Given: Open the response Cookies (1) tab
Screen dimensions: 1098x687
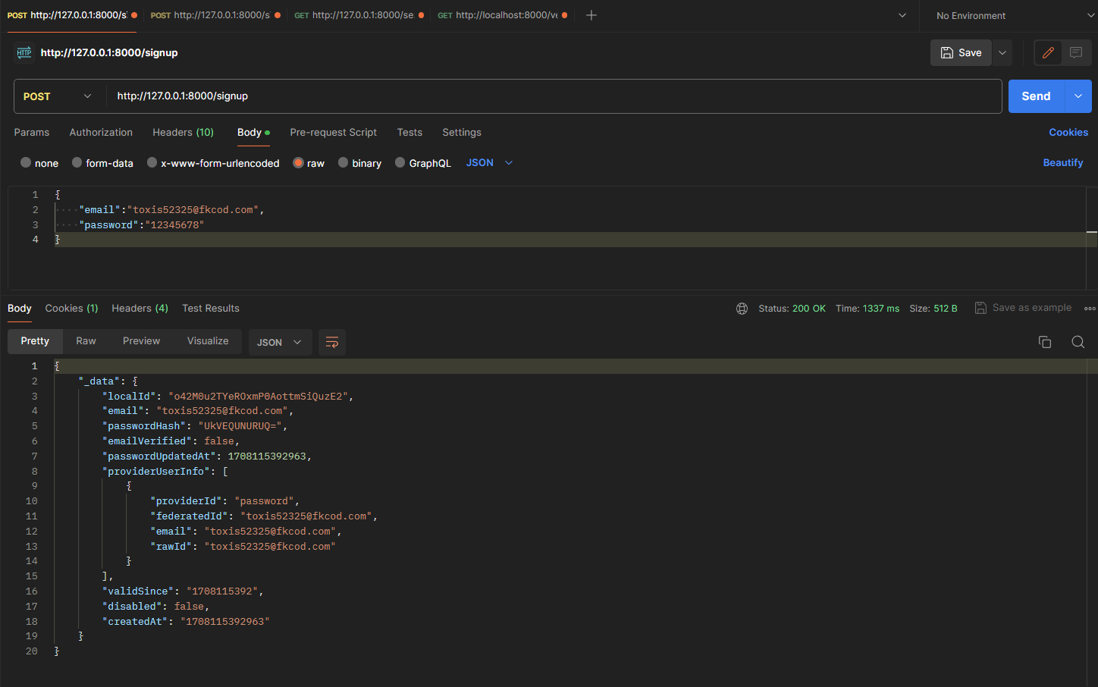Looking at the screenshot, I should click(x=71, y=308).
